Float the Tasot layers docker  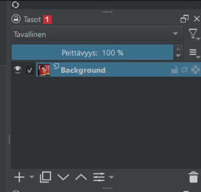(x=184, y=19)
